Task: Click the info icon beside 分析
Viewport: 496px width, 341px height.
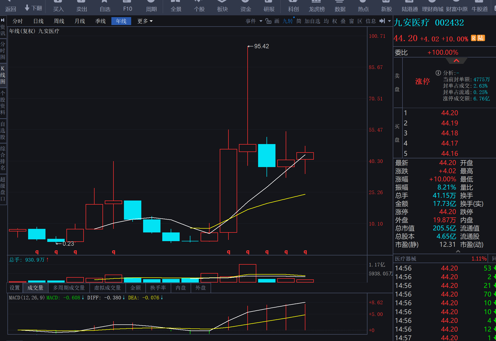Action: (438, 73)
